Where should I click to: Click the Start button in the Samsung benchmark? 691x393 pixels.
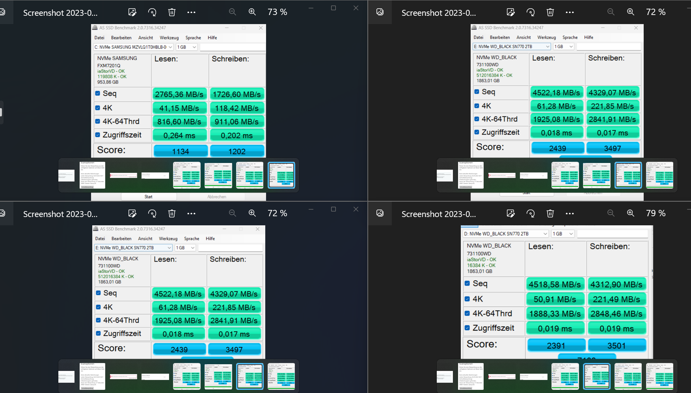(x=149, y=196)
